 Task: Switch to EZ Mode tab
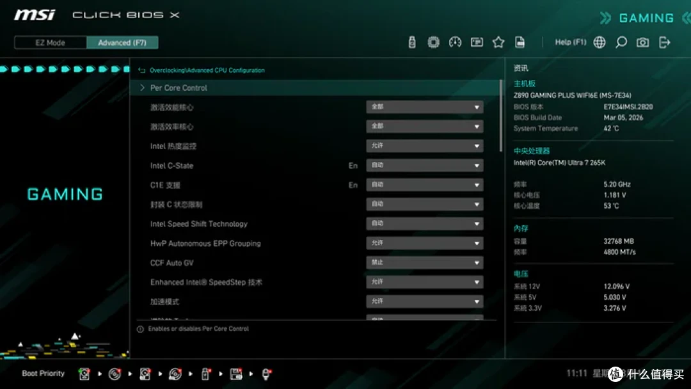click(51, 43)
